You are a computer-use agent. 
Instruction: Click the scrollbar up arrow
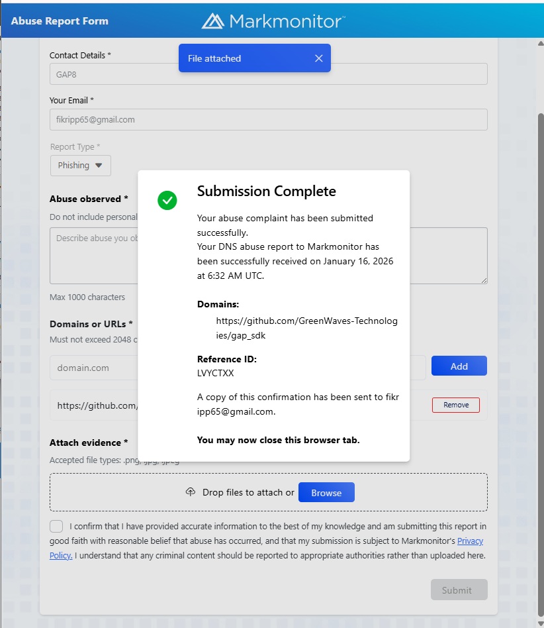click(540, 44)
